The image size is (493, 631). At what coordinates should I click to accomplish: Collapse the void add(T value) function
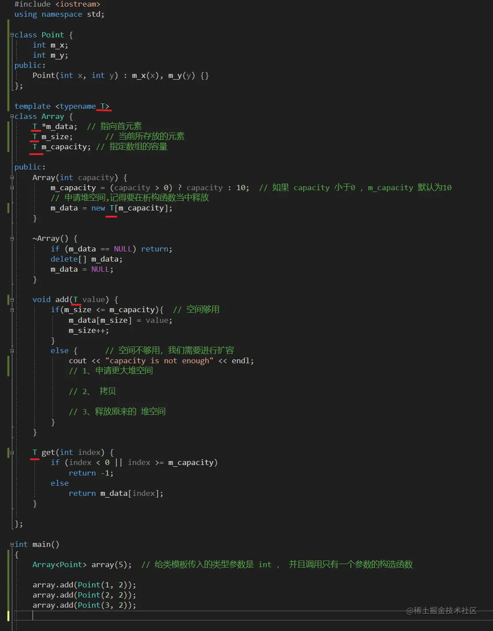tap(12, 299)
